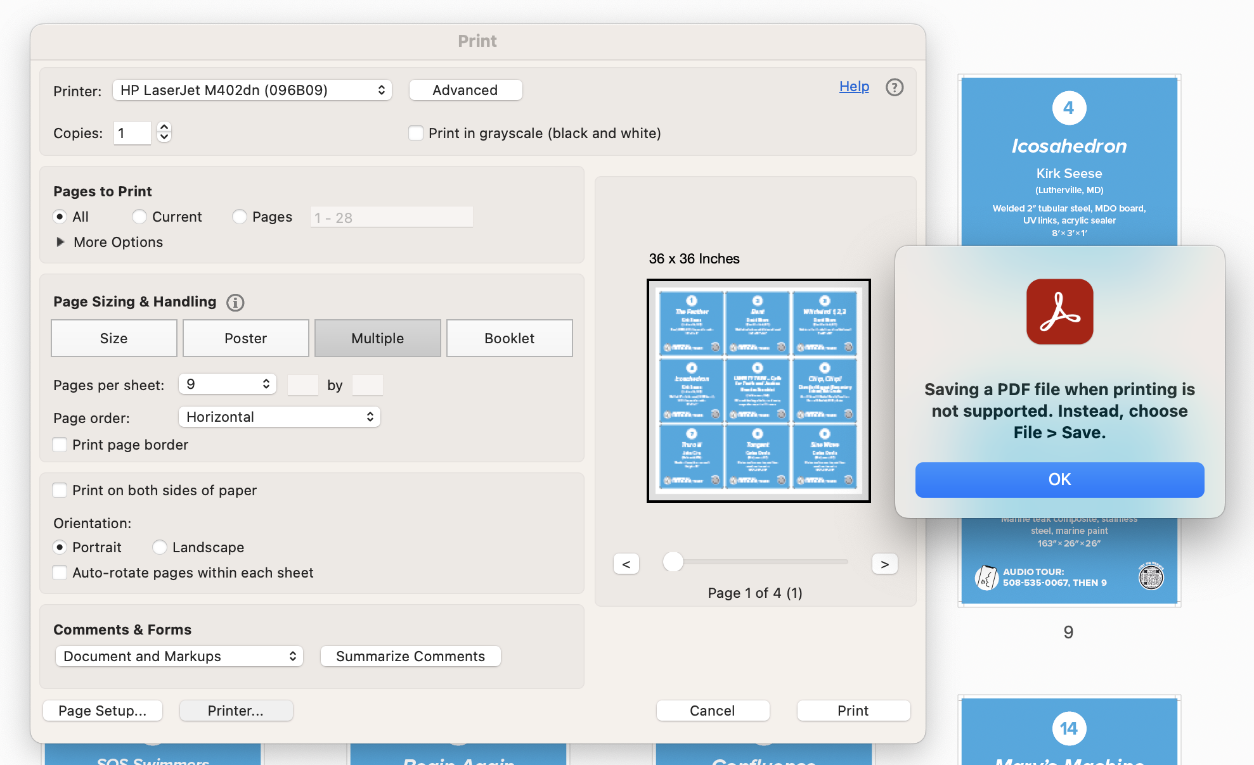Click OK to dismiss PDF warning
This screenshot has width=1254, height=765.
[x=1061, y=479]
